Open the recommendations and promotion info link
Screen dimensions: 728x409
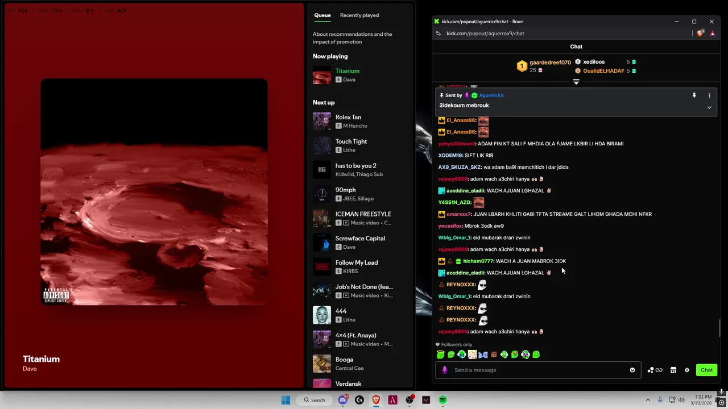pos(353,38)
